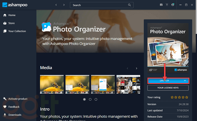The width and height of the screenshot is (197, 121).
Task: Select the first media carousel dot
Action: pos(84,99)
